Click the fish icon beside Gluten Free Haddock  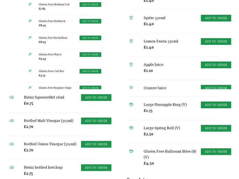(x=30, y=21)
